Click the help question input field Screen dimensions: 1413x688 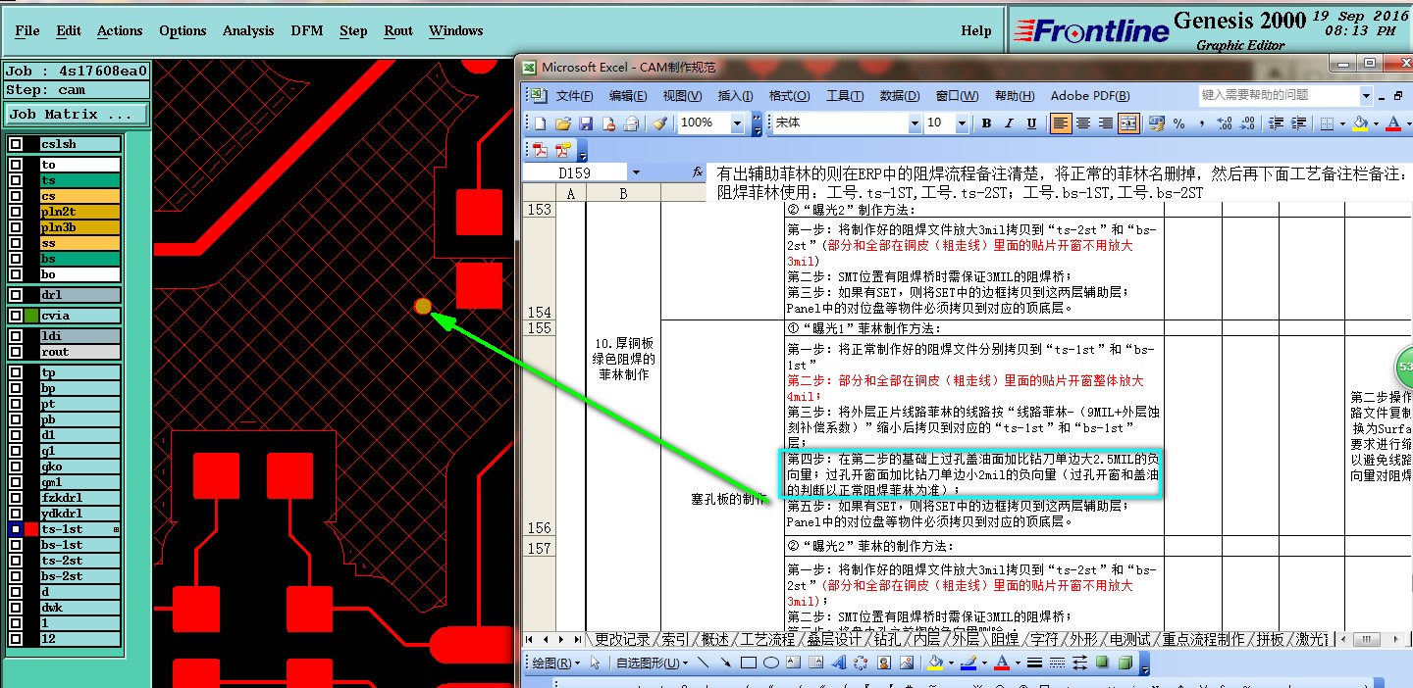tap(1279, 95)
